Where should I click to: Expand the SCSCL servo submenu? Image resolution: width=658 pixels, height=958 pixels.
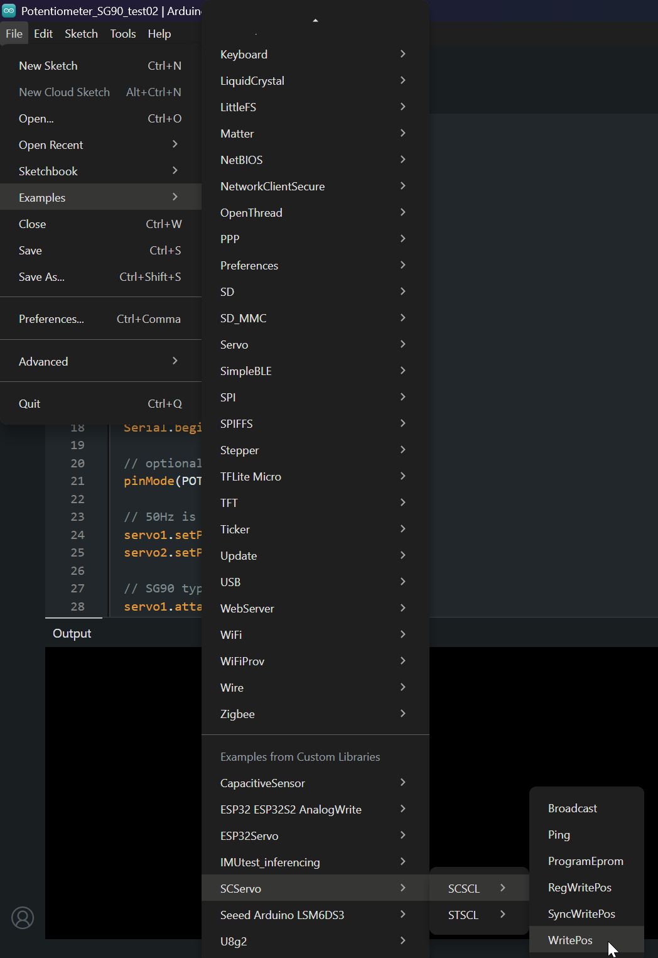point(463,888)
